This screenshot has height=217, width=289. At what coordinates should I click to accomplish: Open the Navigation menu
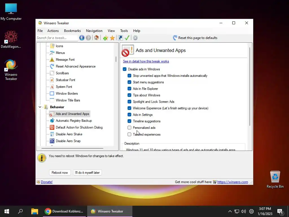pos(94,31)
